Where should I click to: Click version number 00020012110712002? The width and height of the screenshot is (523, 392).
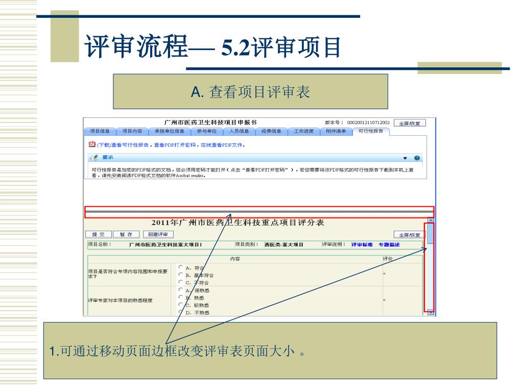click(368, 122)
